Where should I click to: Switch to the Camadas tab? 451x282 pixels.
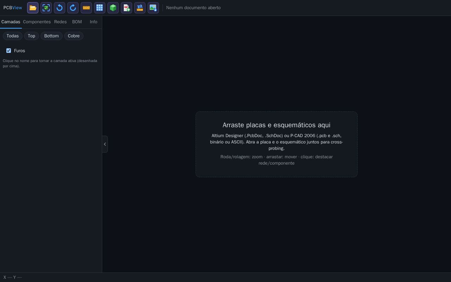point(11,22)
